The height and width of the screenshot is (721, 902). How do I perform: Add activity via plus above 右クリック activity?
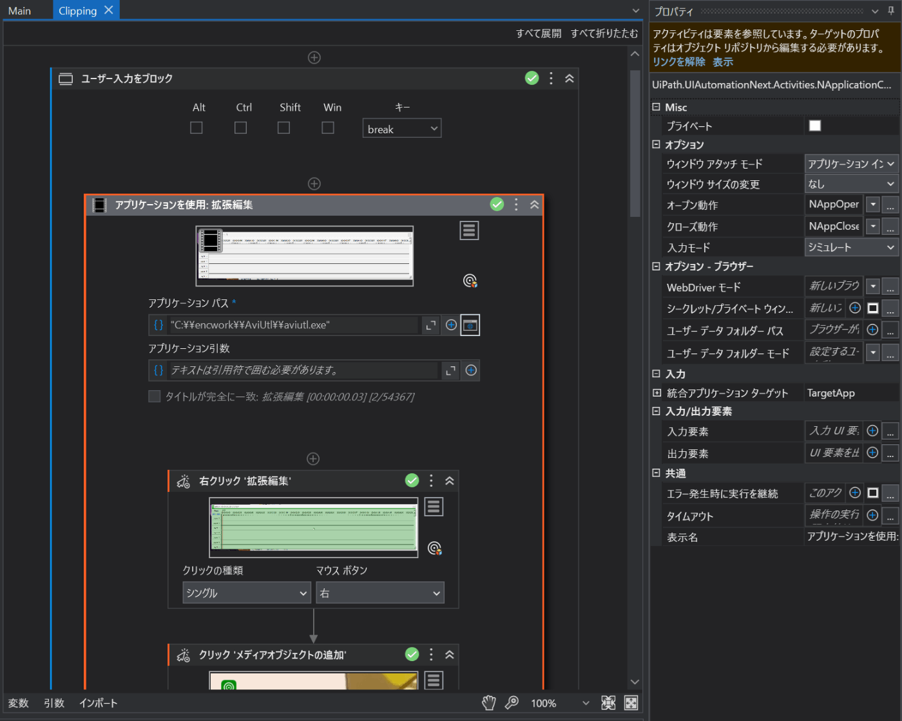click(313, 459)
